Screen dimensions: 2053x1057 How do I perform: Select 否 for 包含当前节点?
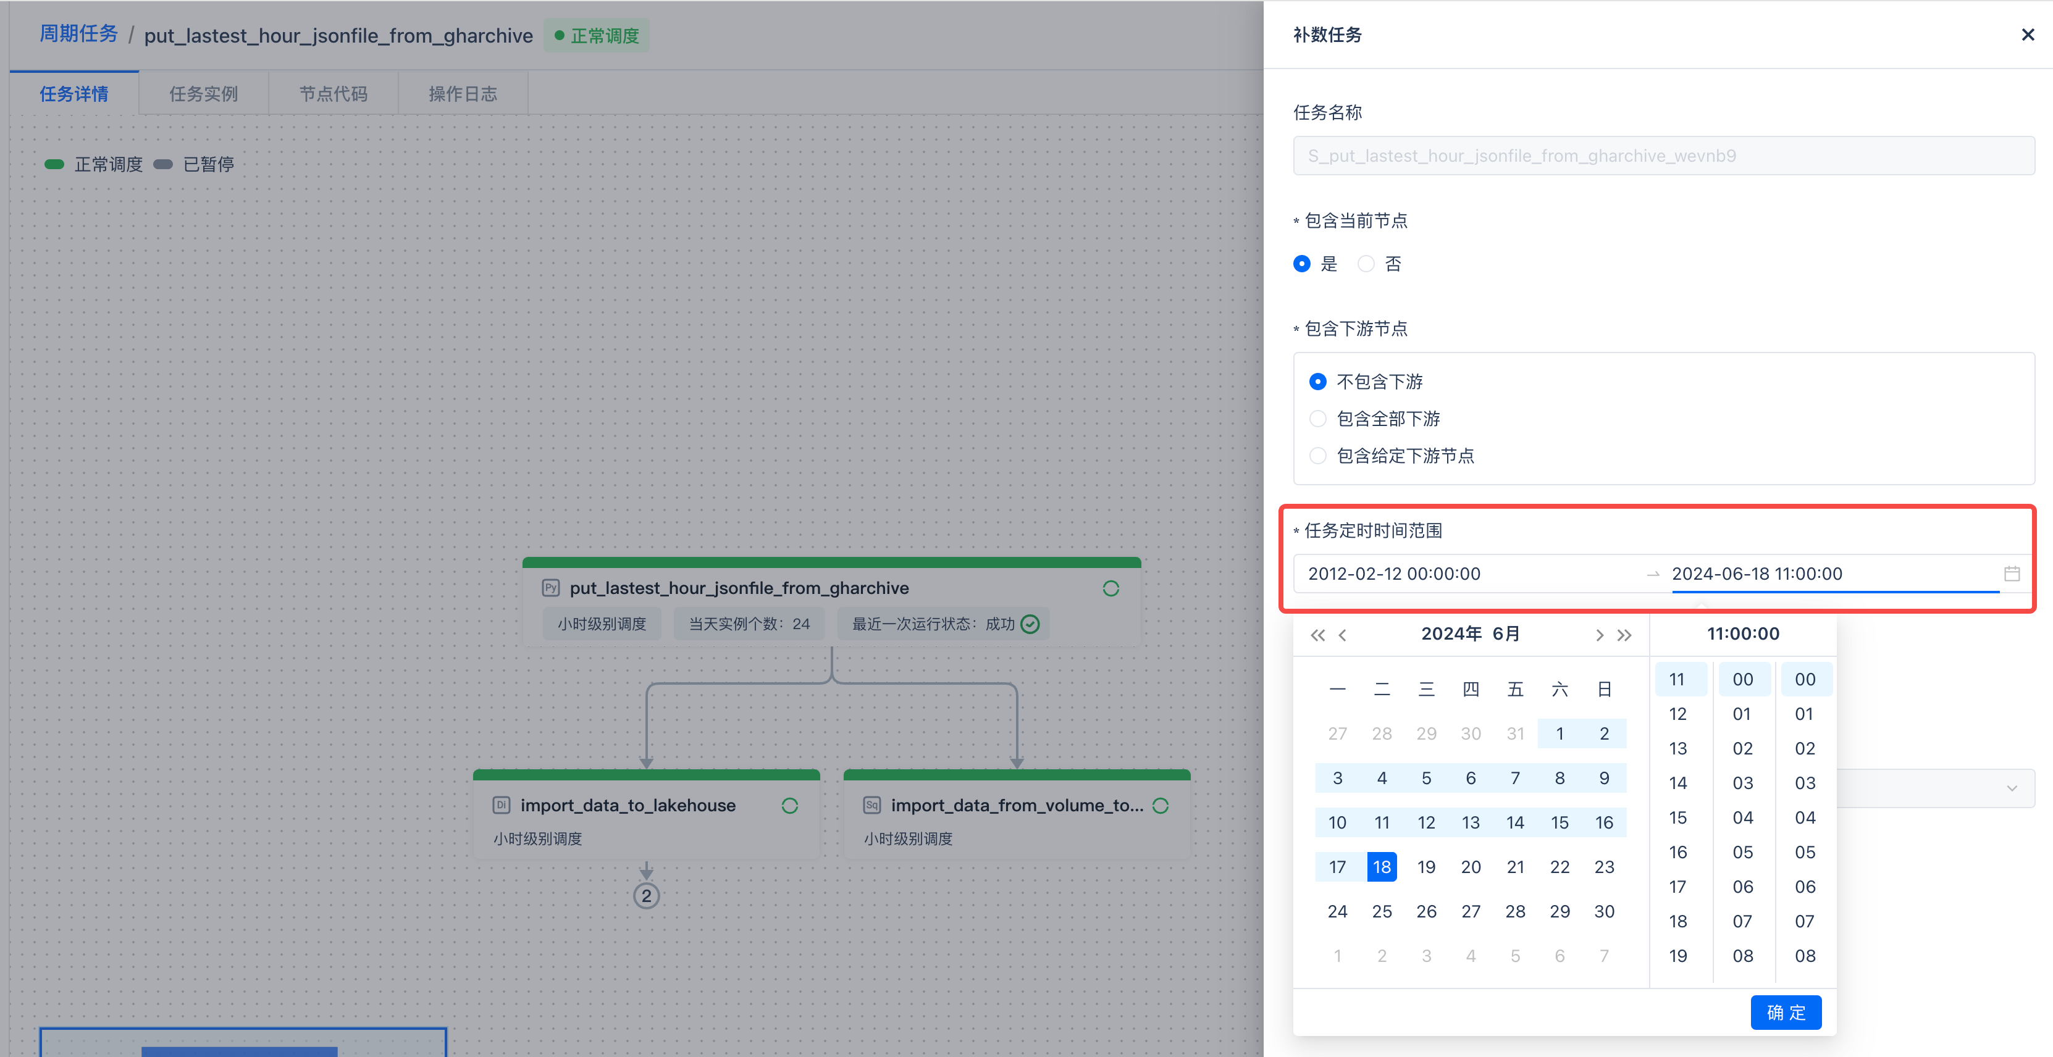pos(1366,264)
